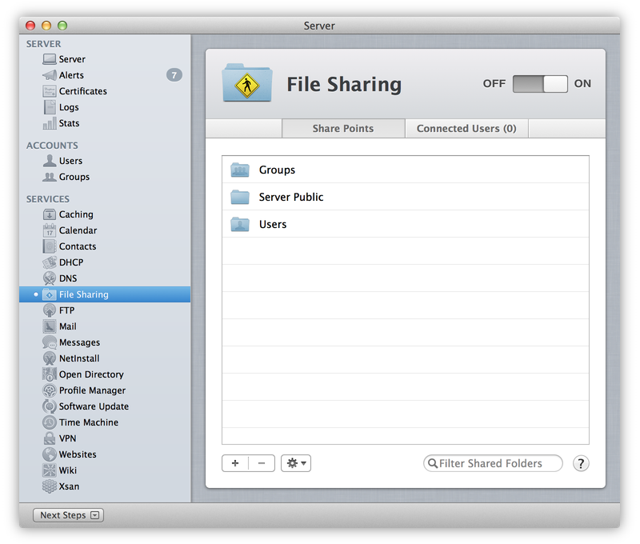Remove share point with minus button

coord(262,463)
